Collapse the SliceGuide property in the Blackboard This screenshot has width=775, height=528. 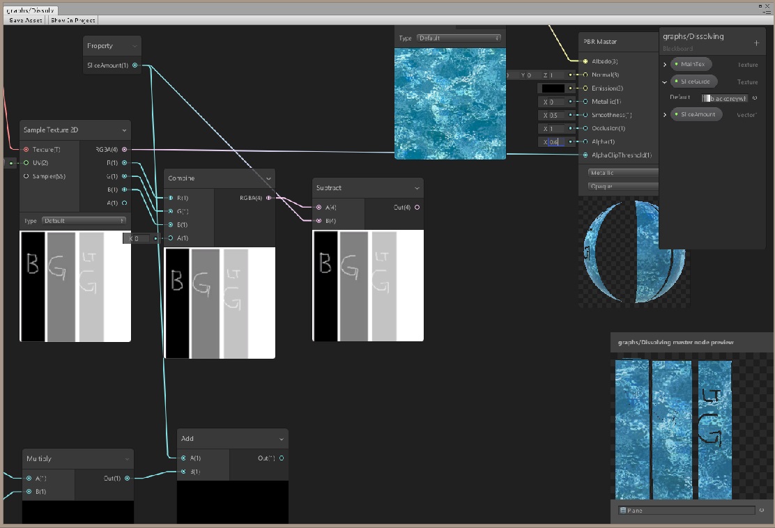(663, 81)
